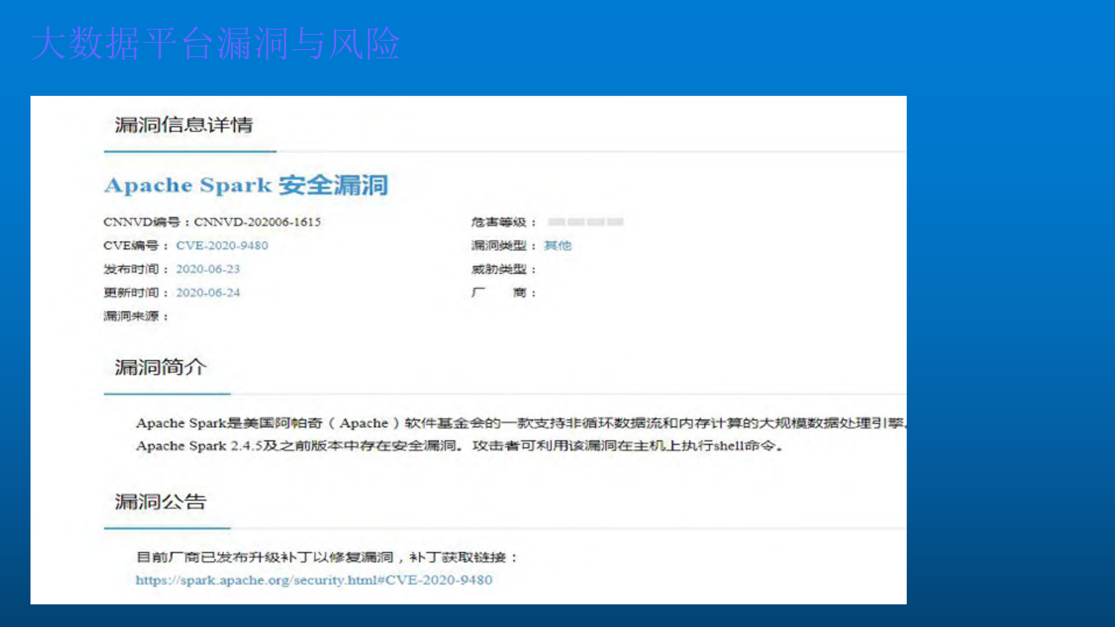1115x627 pixels.
Task: Click the underline below 漏洞简介
Action: click(167, 394)
